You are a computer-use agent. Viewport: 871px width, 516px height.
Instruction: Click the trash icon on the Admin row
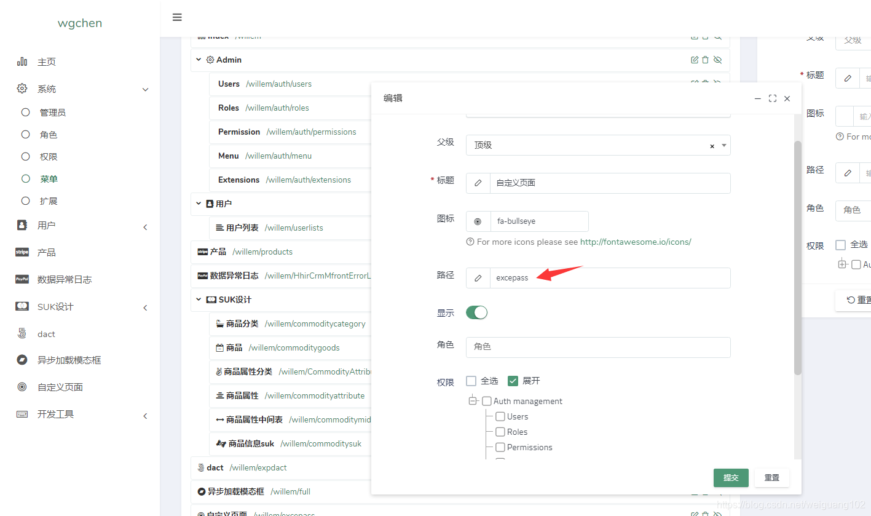705,60
